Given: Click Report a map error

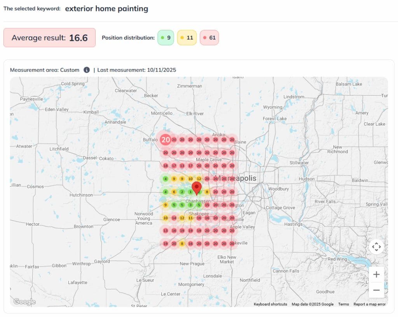Looking at the screenshot, I should click(x=369, y=304).
